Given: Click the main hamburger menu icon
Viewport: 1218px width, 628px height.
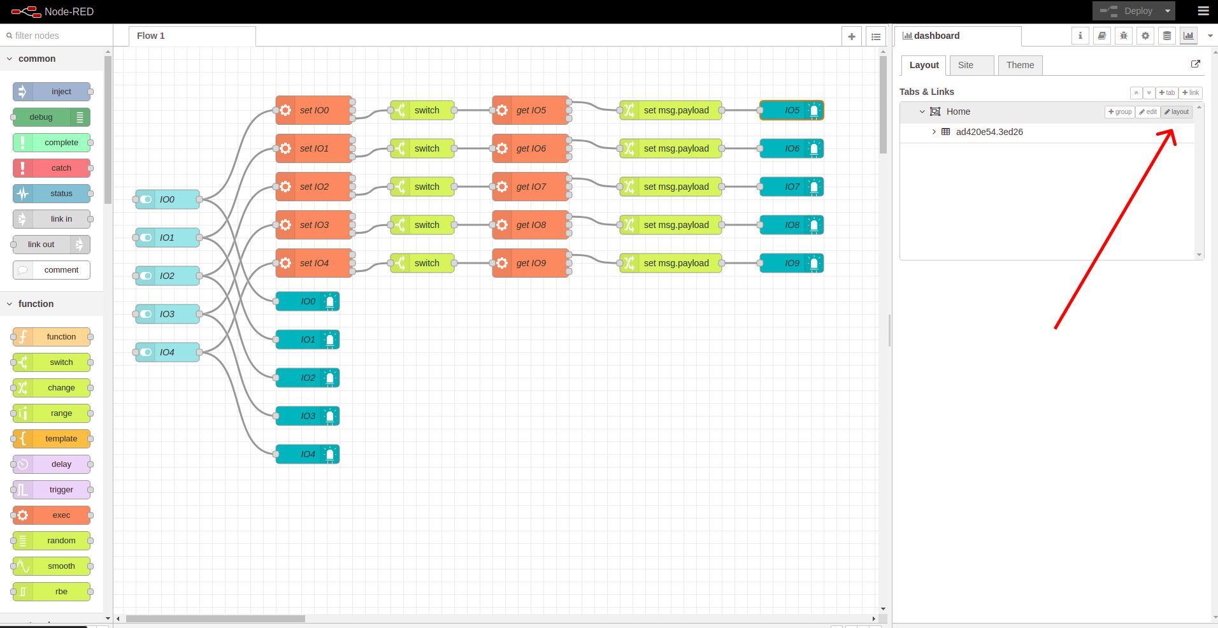Looking at the screenshot, I should (x=1203, y=11).
